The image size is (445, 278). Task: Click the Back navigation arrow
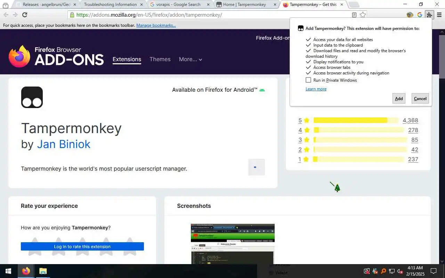(6, 15)
